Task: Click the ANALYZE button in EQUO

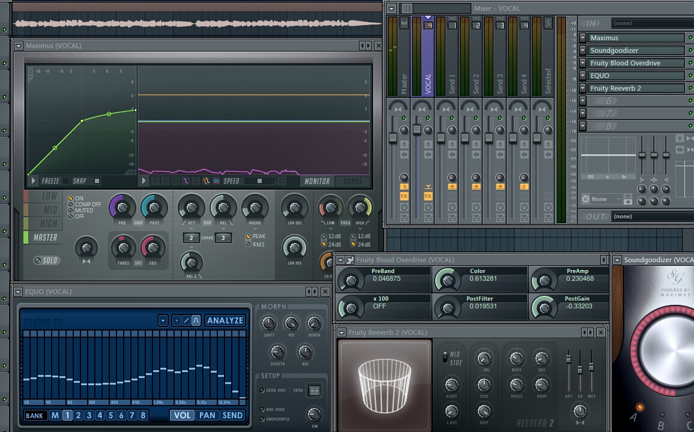Action: 225,320
